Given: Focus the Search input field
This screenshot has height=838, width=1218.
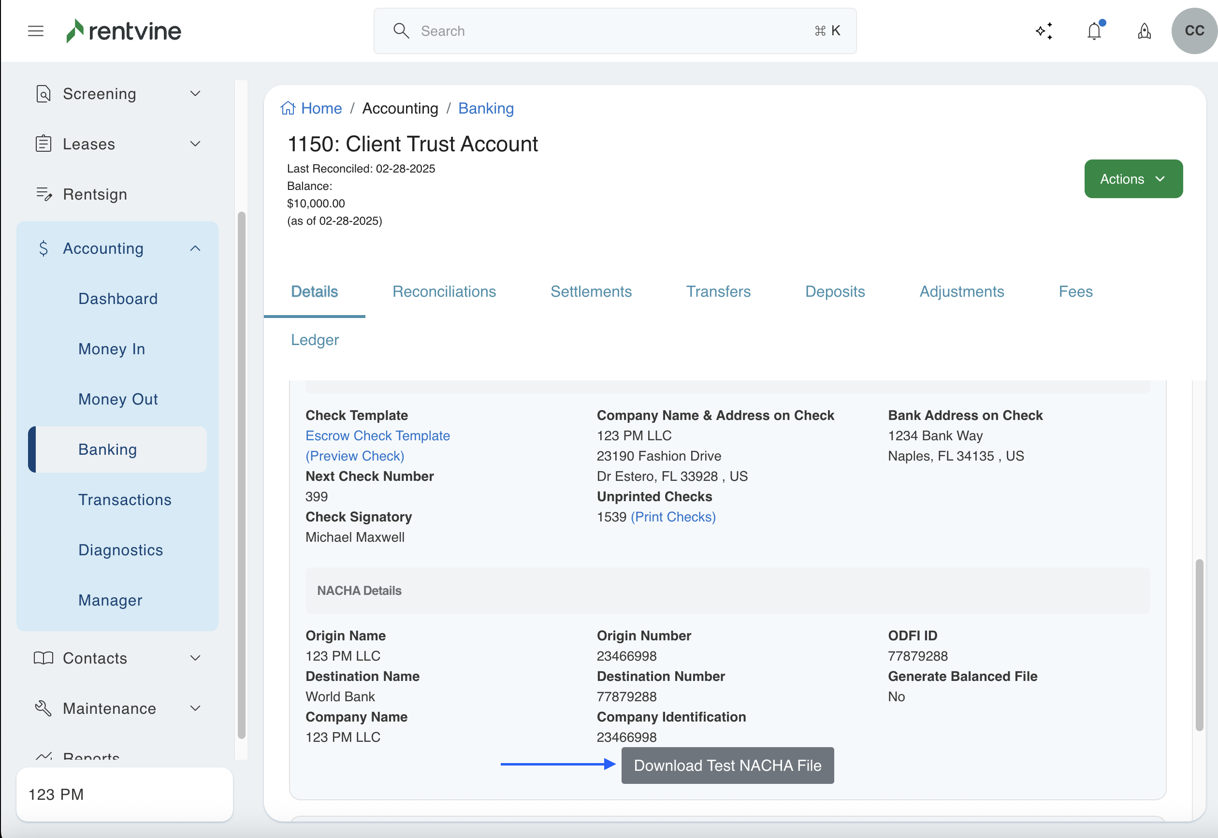Looking at the screenshot, I should [x=614, y=31].
